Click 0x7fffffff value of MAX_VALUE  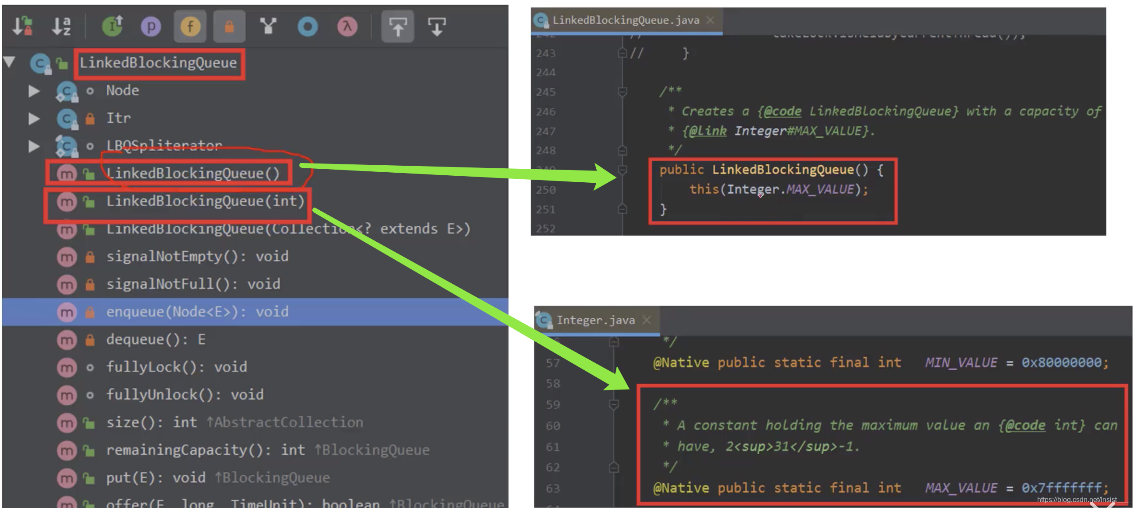tap(1061, 488)
